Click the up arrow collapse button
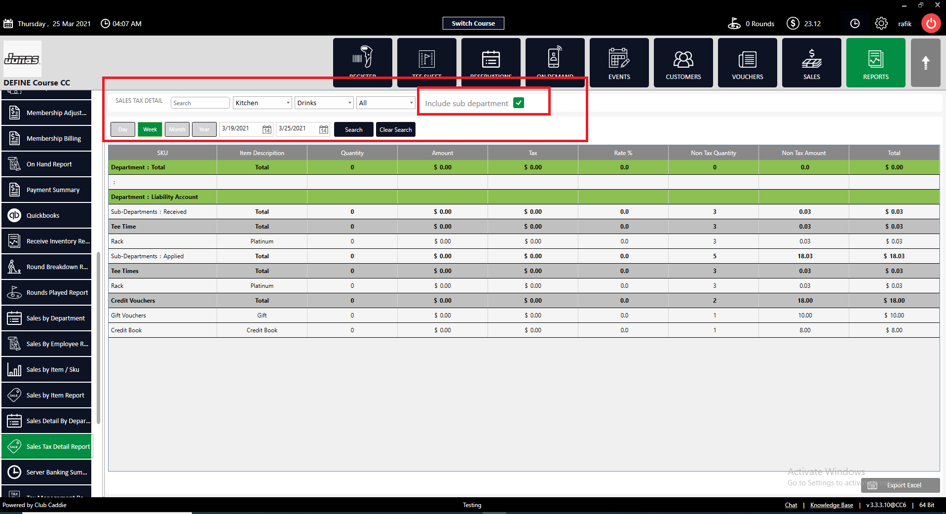The height and width of the screenshot is (514, 946). [x=926, y=63]
